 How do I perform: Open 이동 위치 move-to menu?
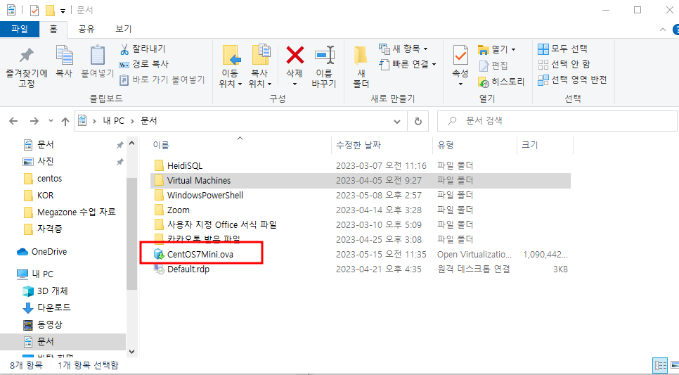[231, 66]
